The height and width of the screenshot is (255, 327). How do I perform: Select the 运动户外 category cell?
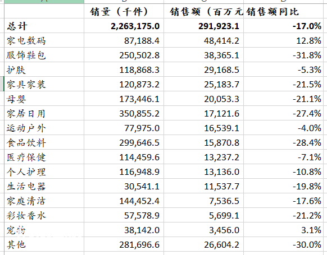coord(44,128)
